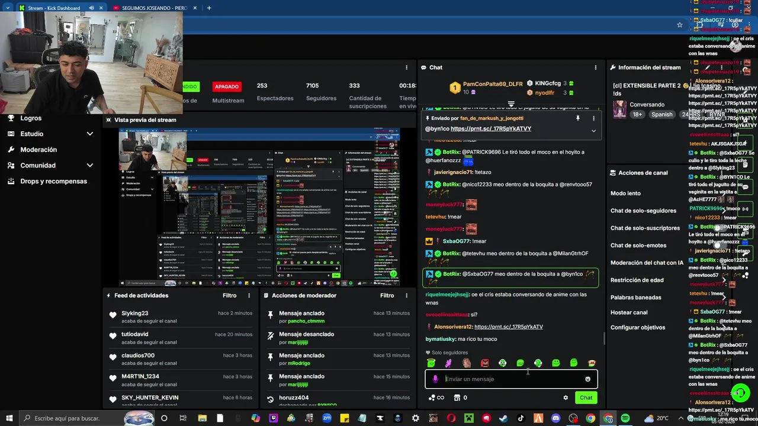
Task: Select the green halo emote
Action: pyautogui.click(x=431, y=363)
